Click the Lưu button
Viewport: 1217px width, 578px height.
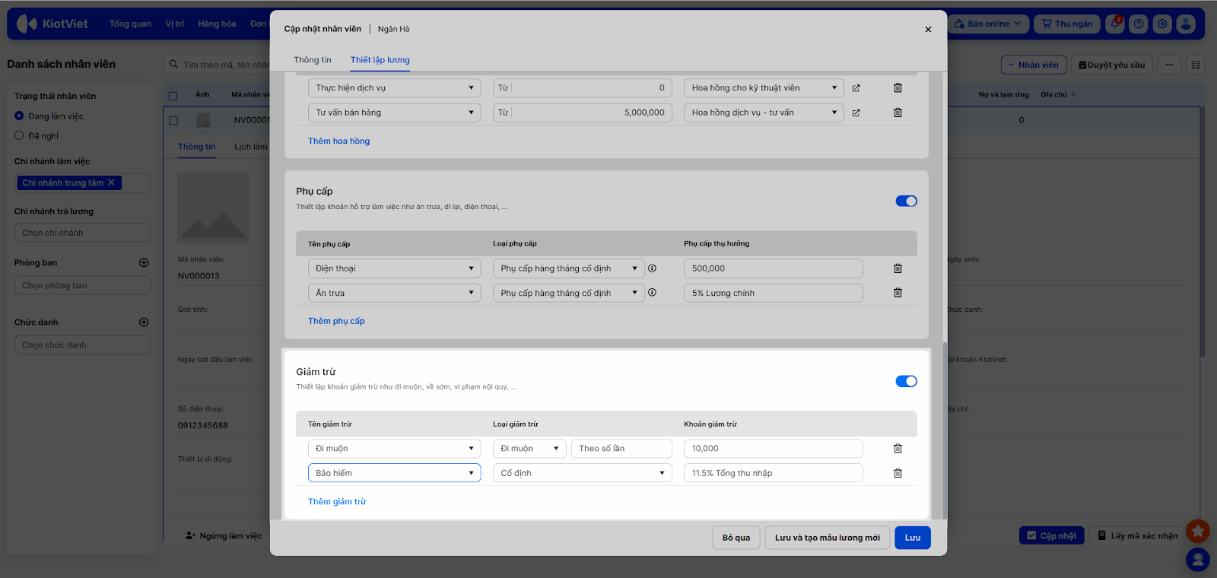coord(912,538)
